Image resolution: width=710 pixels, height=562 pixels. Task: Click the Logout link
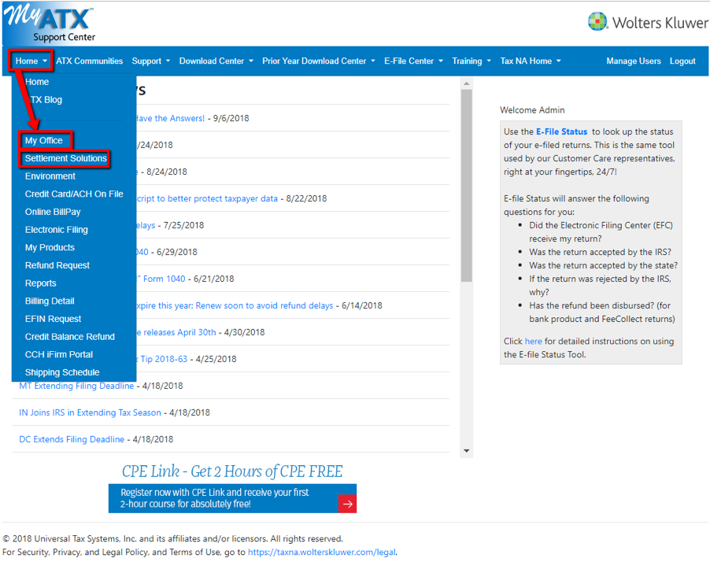[x=682, y=61]
